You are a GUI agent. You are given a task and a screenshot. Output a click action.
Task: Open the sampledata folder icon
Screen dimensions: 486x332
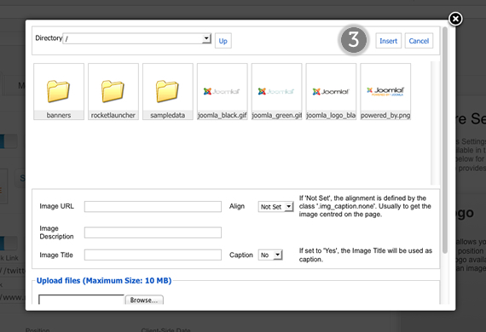168,92
